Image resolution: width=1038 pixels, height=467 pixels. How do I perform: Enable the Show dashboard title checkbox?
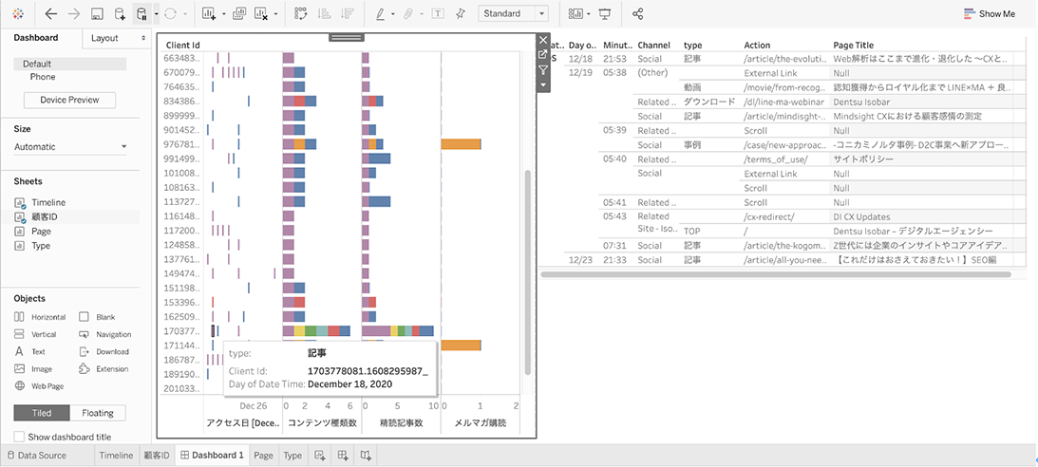point(20,437)
